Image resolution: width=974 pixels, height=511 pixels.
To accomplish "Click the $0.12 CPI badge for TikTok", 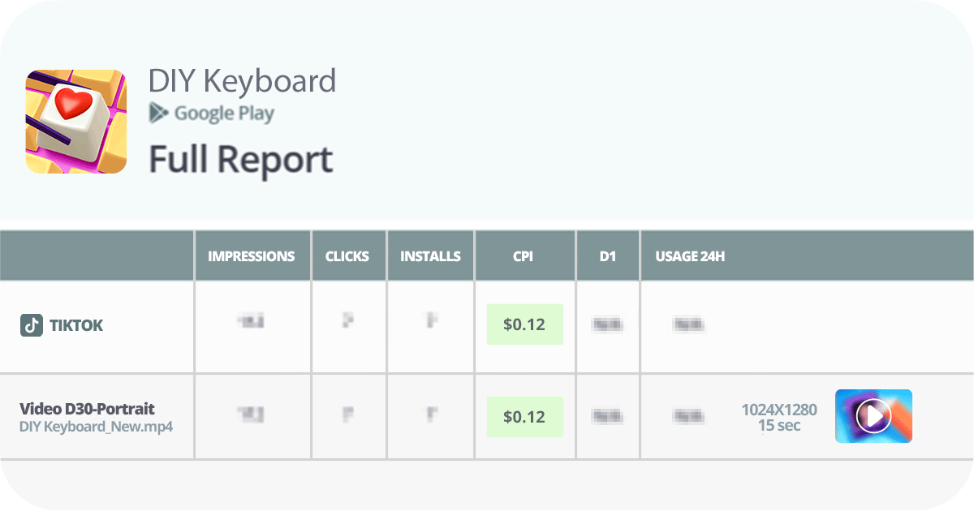I will click(x=524, y=324).
